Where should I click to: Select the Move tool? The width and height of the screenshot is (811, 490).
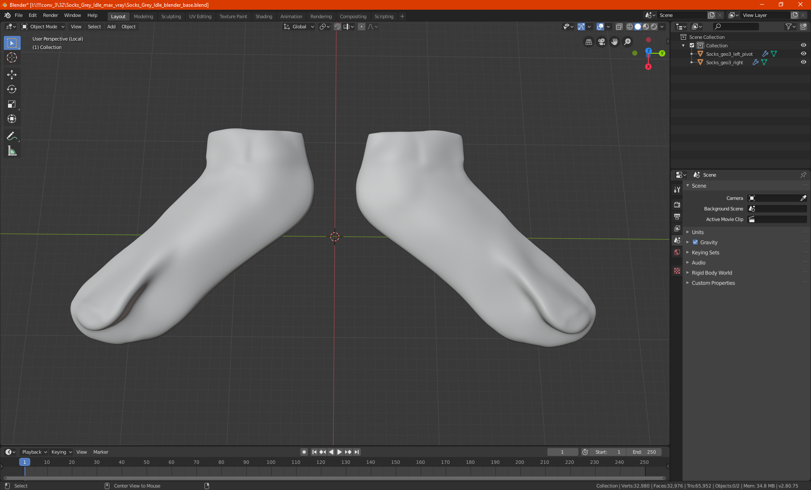[x=12, y=75]
